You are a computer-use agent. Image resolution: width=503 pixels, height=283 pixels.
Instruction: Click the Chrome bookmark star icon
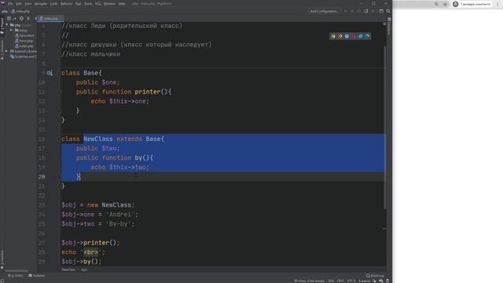coord(445,4)
